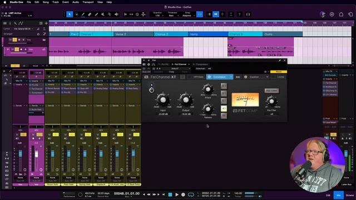This screenshot has width=356, height=200.
Task: Open the Song menu
Action: click(x=46, y=2)
